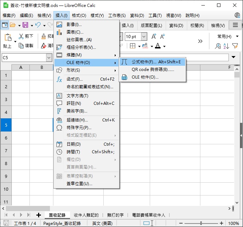Click the Hyperlink globe icon in menu

(59, 120)
